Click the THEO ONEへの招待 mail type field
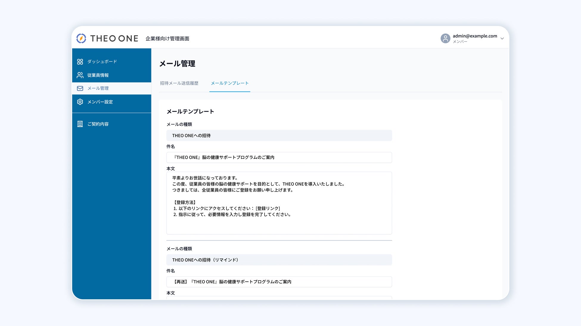Viewport: 581px width, 326px height. [279, 136]
